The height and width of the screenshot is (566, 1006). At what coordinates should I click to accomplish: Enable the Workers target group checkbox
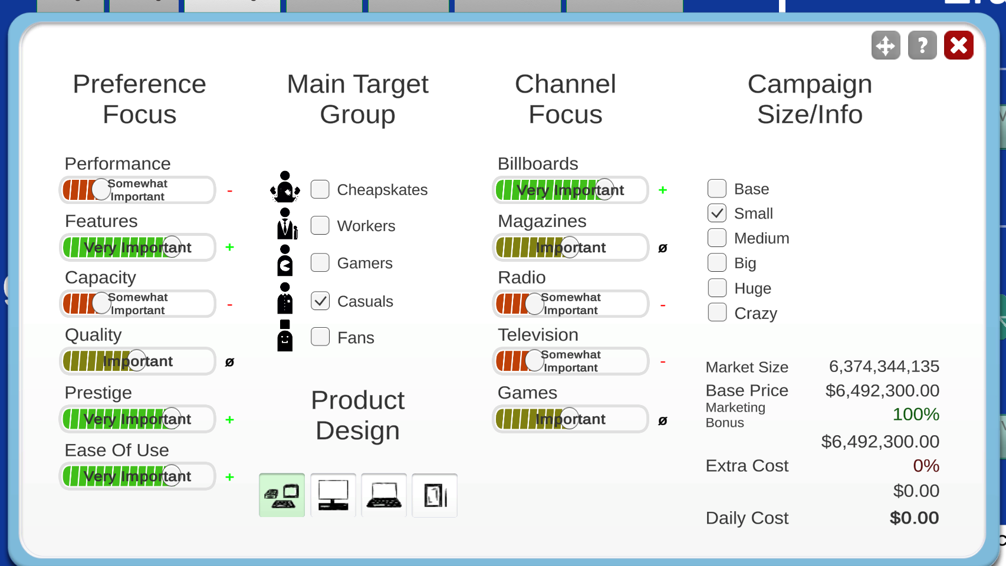point(320,225)
